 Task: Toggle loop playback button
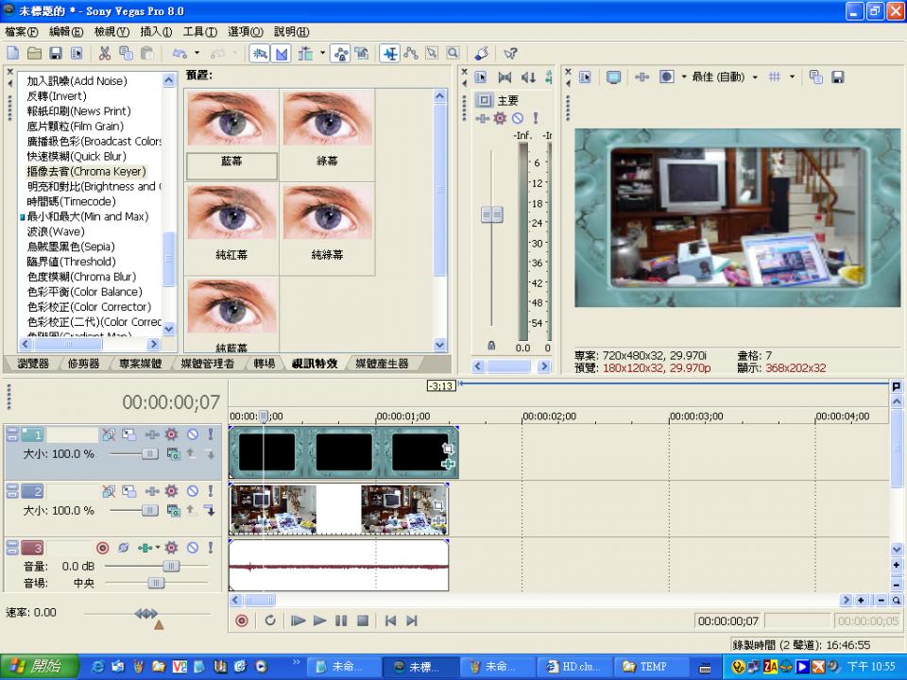pyautogui.click(x=270, y=620)
